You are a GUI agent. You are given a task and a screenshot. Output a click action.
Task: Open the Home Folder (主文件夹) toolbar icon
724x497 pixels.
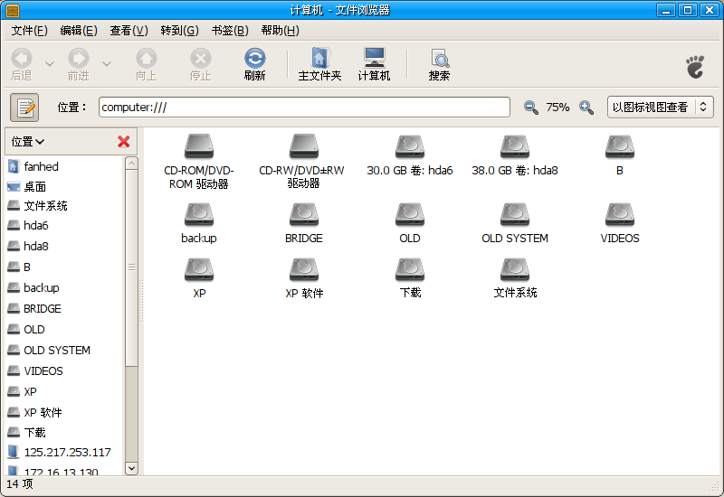319,64
